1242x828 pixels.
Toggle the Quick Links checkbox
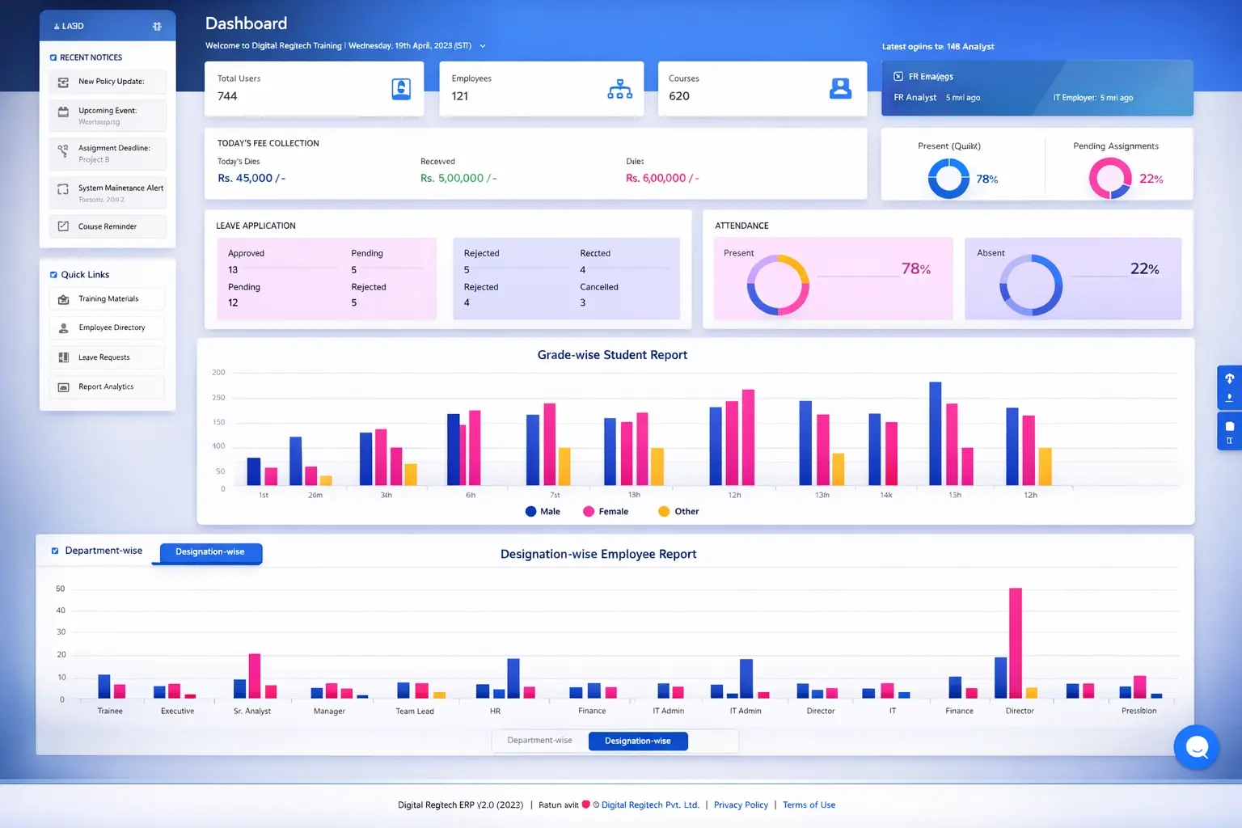[x=53, y=274]
